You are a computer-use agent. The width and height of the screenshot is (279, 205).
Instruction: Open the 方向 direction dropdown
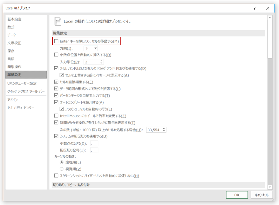pyautogui.click(x=91, y=48)
